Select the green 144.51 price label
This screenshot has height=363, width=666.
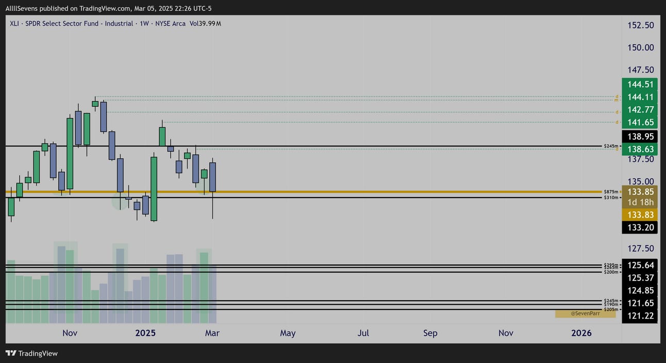point(640,85)
